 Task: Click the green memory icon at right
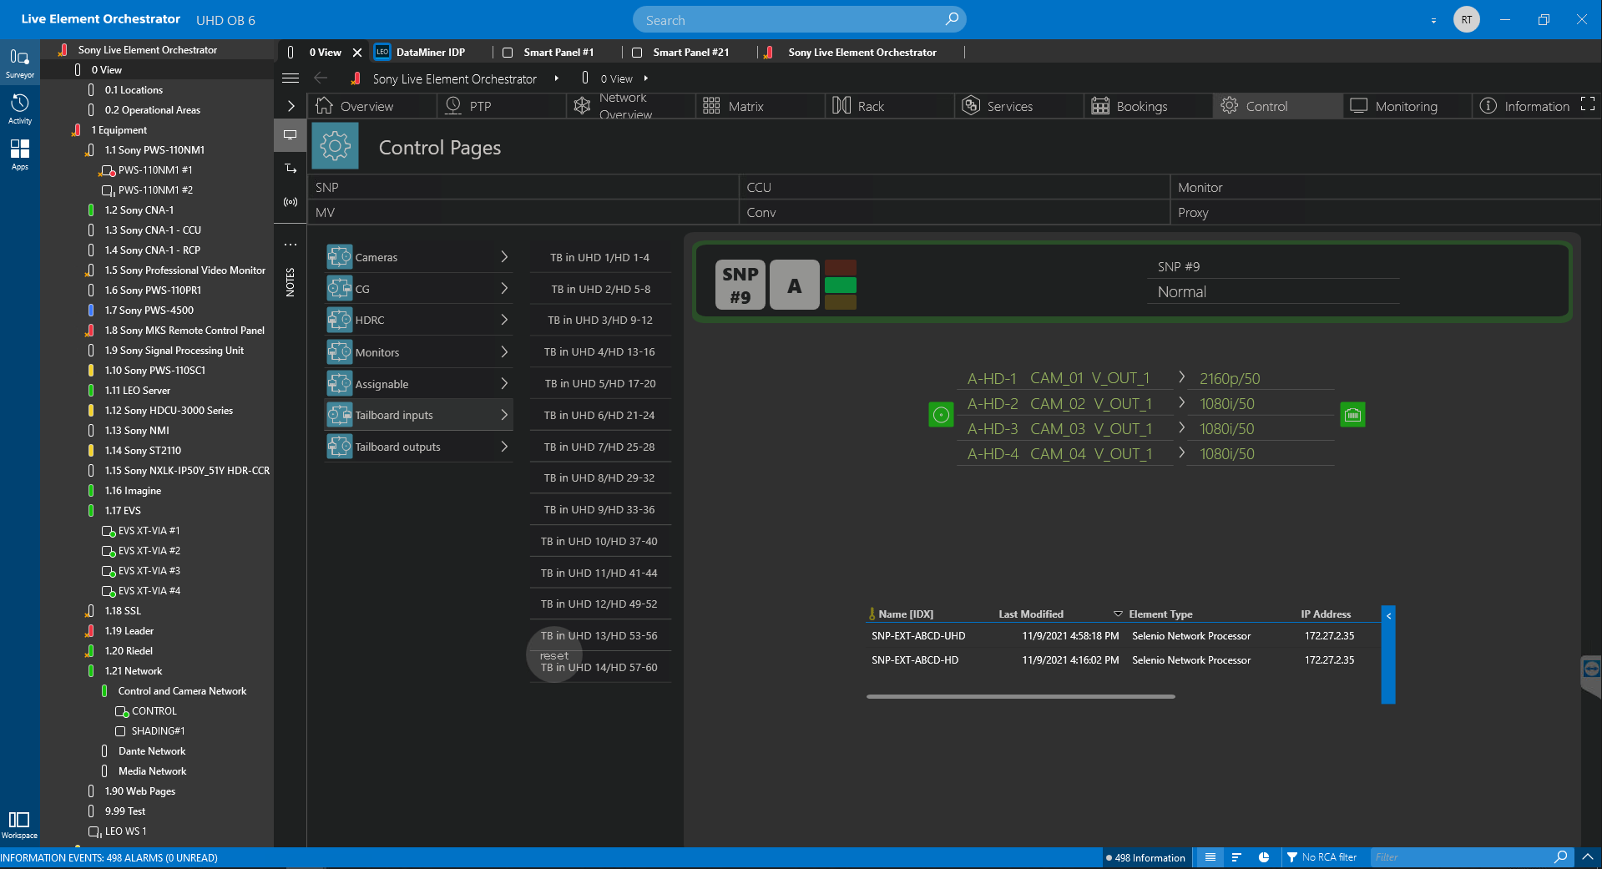(x=1352, y=415)
